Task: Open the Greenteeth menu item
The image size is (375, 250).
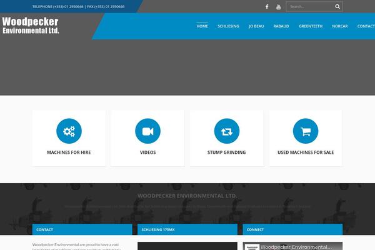Action: coord(311,26)
